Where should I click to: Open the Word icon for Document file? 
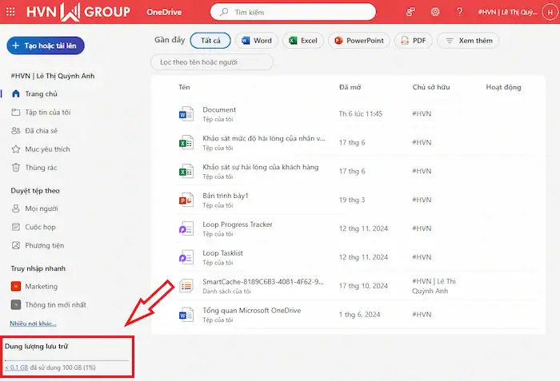186,114
